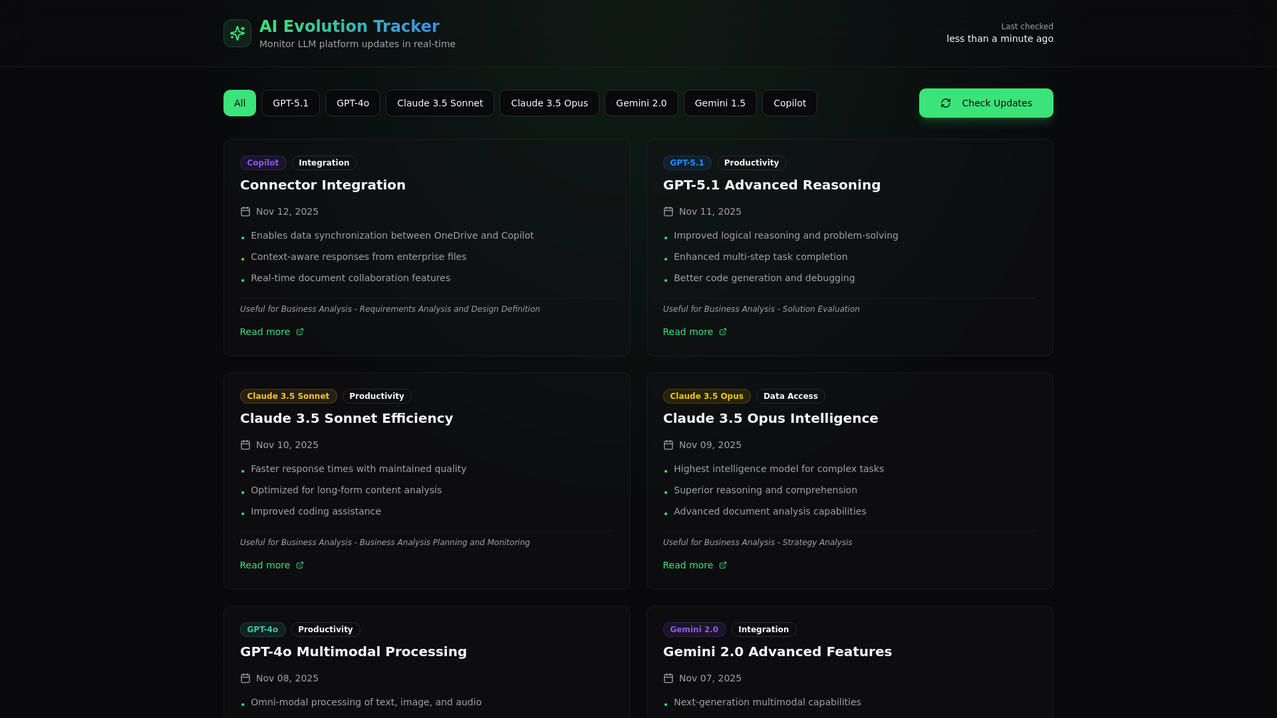Click external-link icon in Connector Integration card

click(300, 332)
